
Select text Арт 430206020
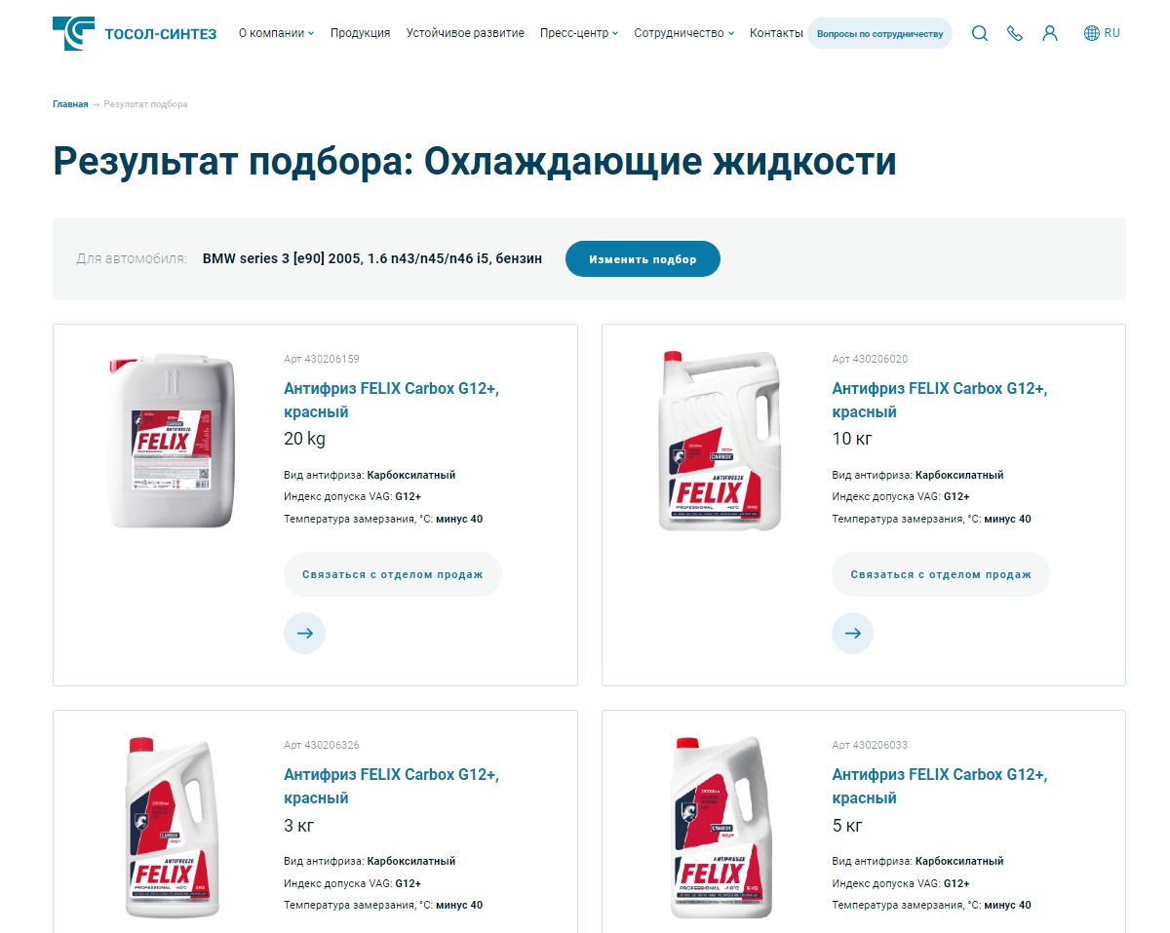(870, 359)
